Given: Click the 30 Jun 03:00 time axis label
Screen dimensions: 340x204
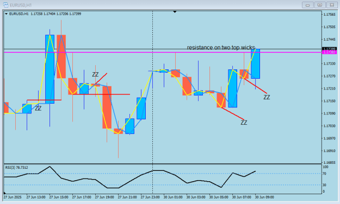Looking at the screenshot, I should click(x=196, y=197).
